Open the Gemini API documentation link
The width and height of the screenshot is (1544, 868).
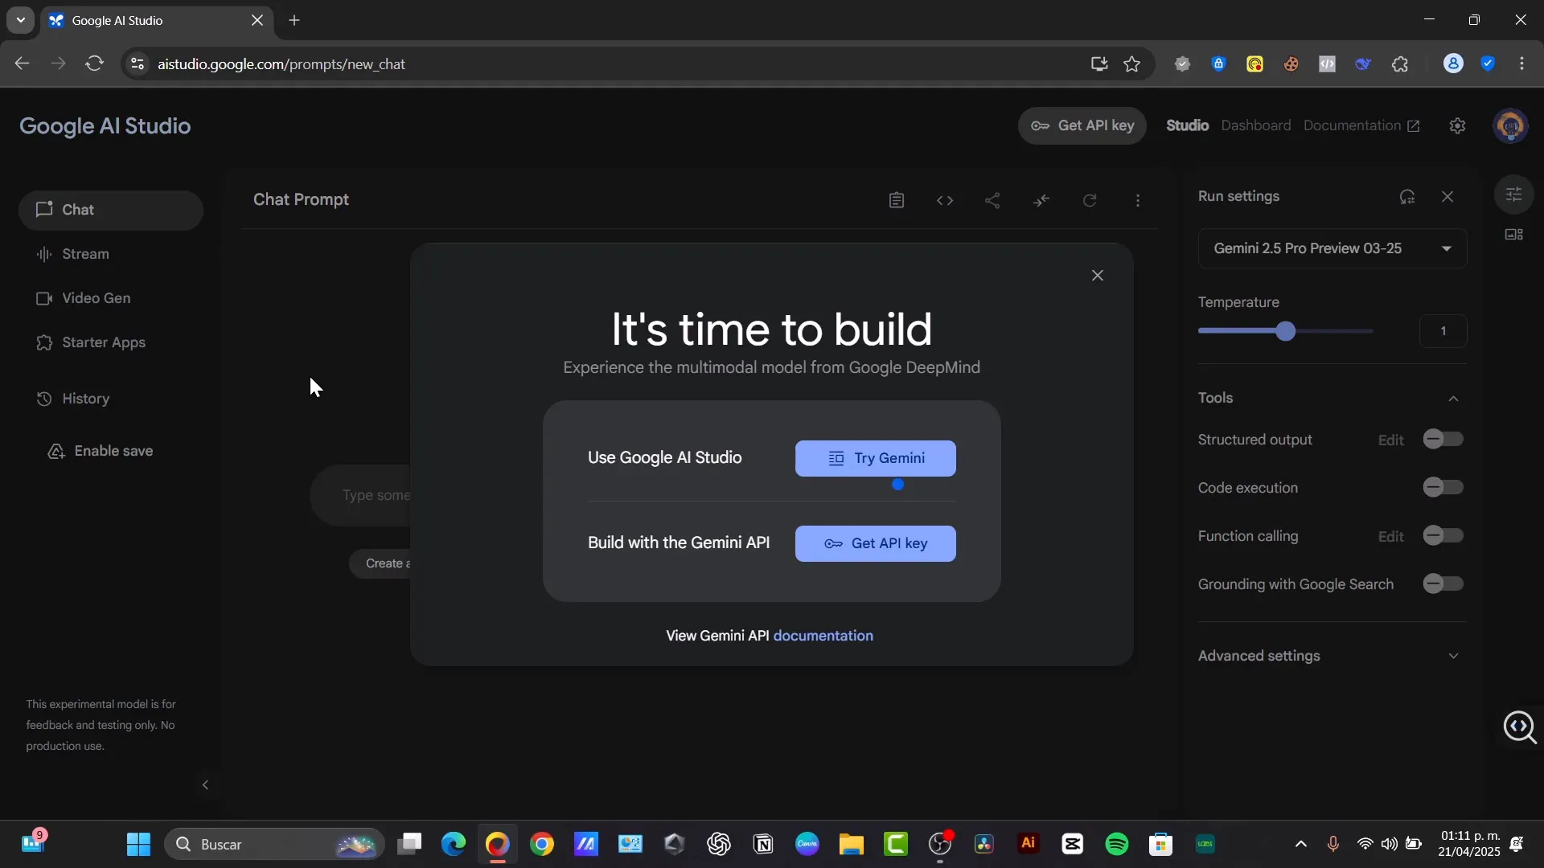(x=824, y=635)
